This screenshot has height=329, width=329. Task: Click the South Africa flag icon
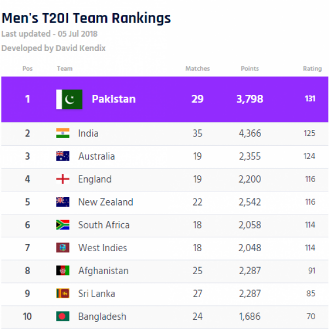[63, 225]
